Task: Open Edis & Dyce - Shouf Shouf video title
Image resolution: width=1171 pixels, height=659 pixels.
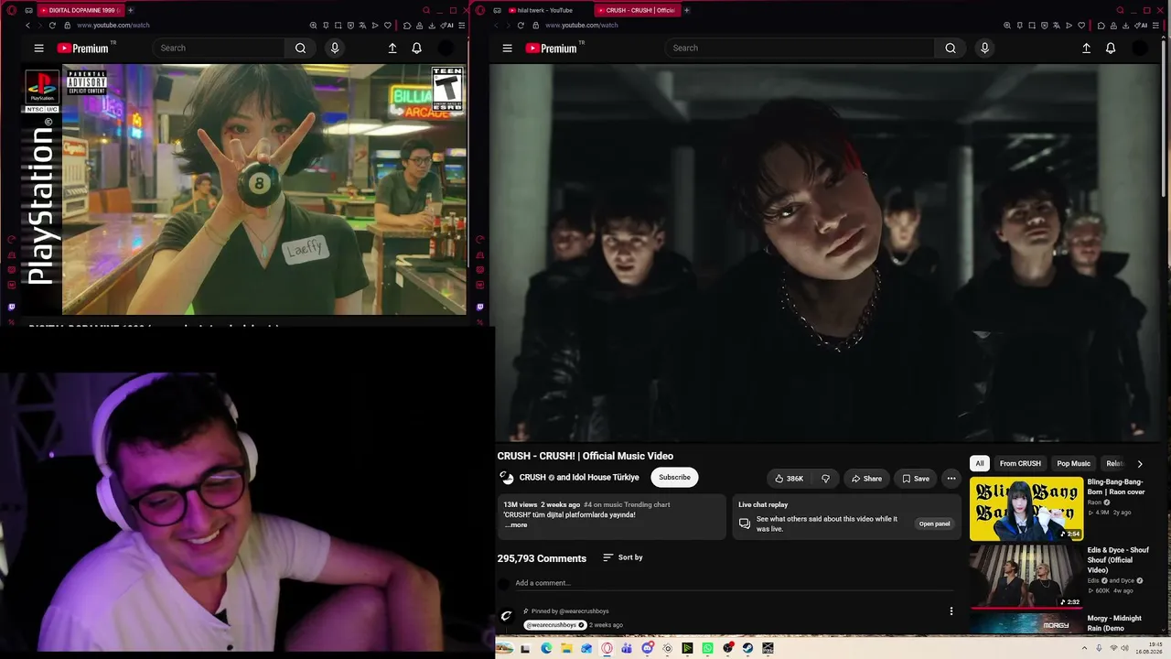Action: tap(1118, 560)
